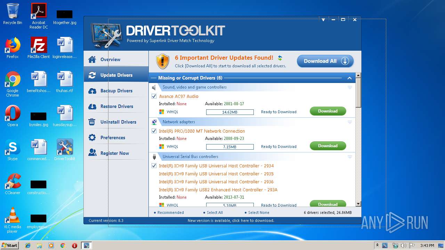Open the Acrobat Reader DC desktop icon
This screenshot has width=445, height=250.
tap(39, 16)
